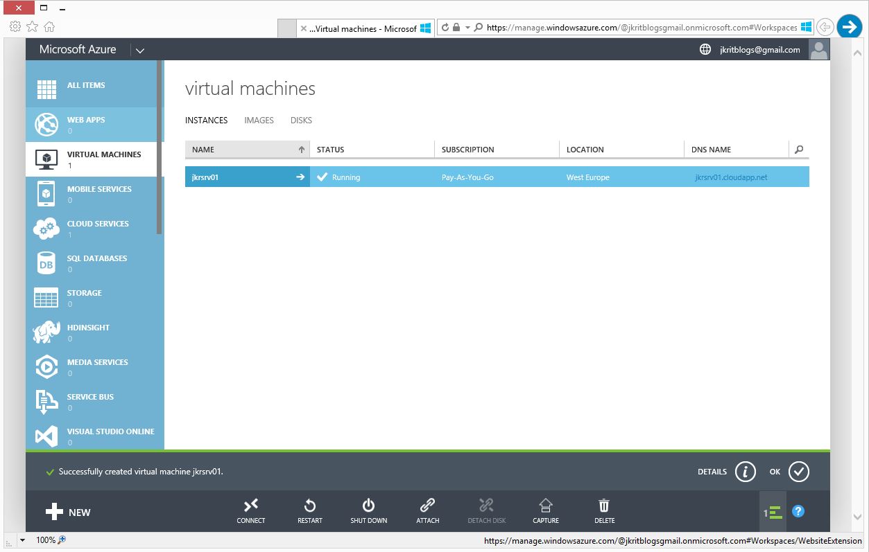The width and height of the screenshot is (869, 552).
Task: Open the language globe icon
Action: 705,49
